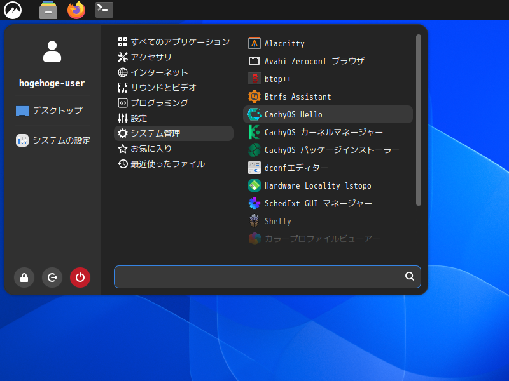Click the dconfエディター label

[x=296, y=168]
